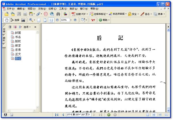173x120 pixels.
Task: Open the 窗口 menu
Action: (x=84, y=9)
